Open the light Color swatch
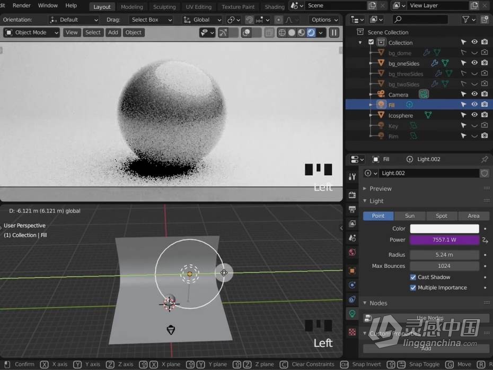The height and width of the screenshot is (370, 493). click(x=444, y=229)
